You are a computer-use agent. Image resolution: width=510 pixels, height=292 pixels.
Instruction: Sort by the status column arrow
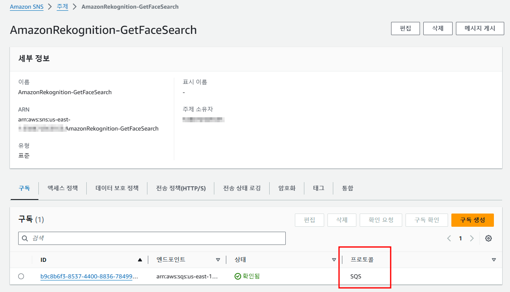pos(334,260)
